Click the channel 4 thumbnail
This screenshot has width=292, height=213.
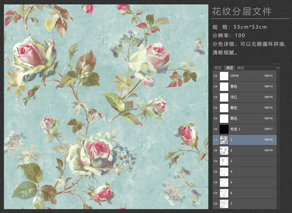[224, 172]
